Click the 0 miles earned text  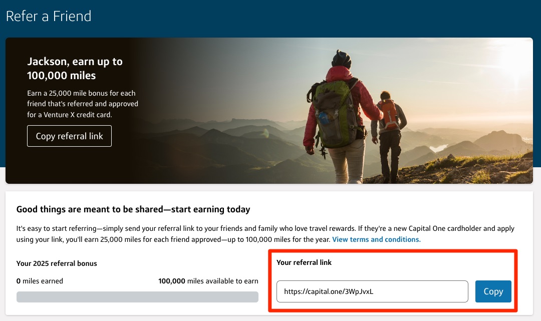[40, 281]
